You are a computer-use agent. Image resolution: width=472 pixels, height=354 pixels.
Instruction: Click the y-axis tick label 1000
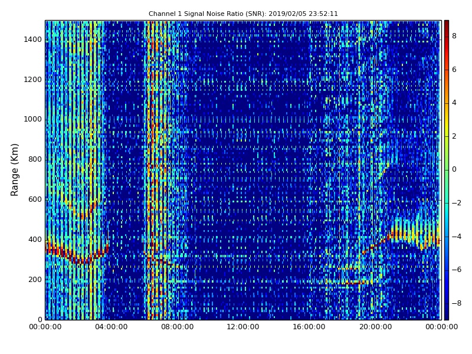point(33,120)
